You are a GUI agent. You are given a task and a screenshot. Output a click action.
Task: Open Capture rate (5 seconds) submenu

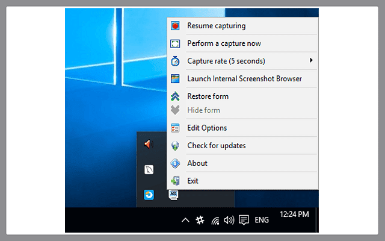tap(226, 61)
